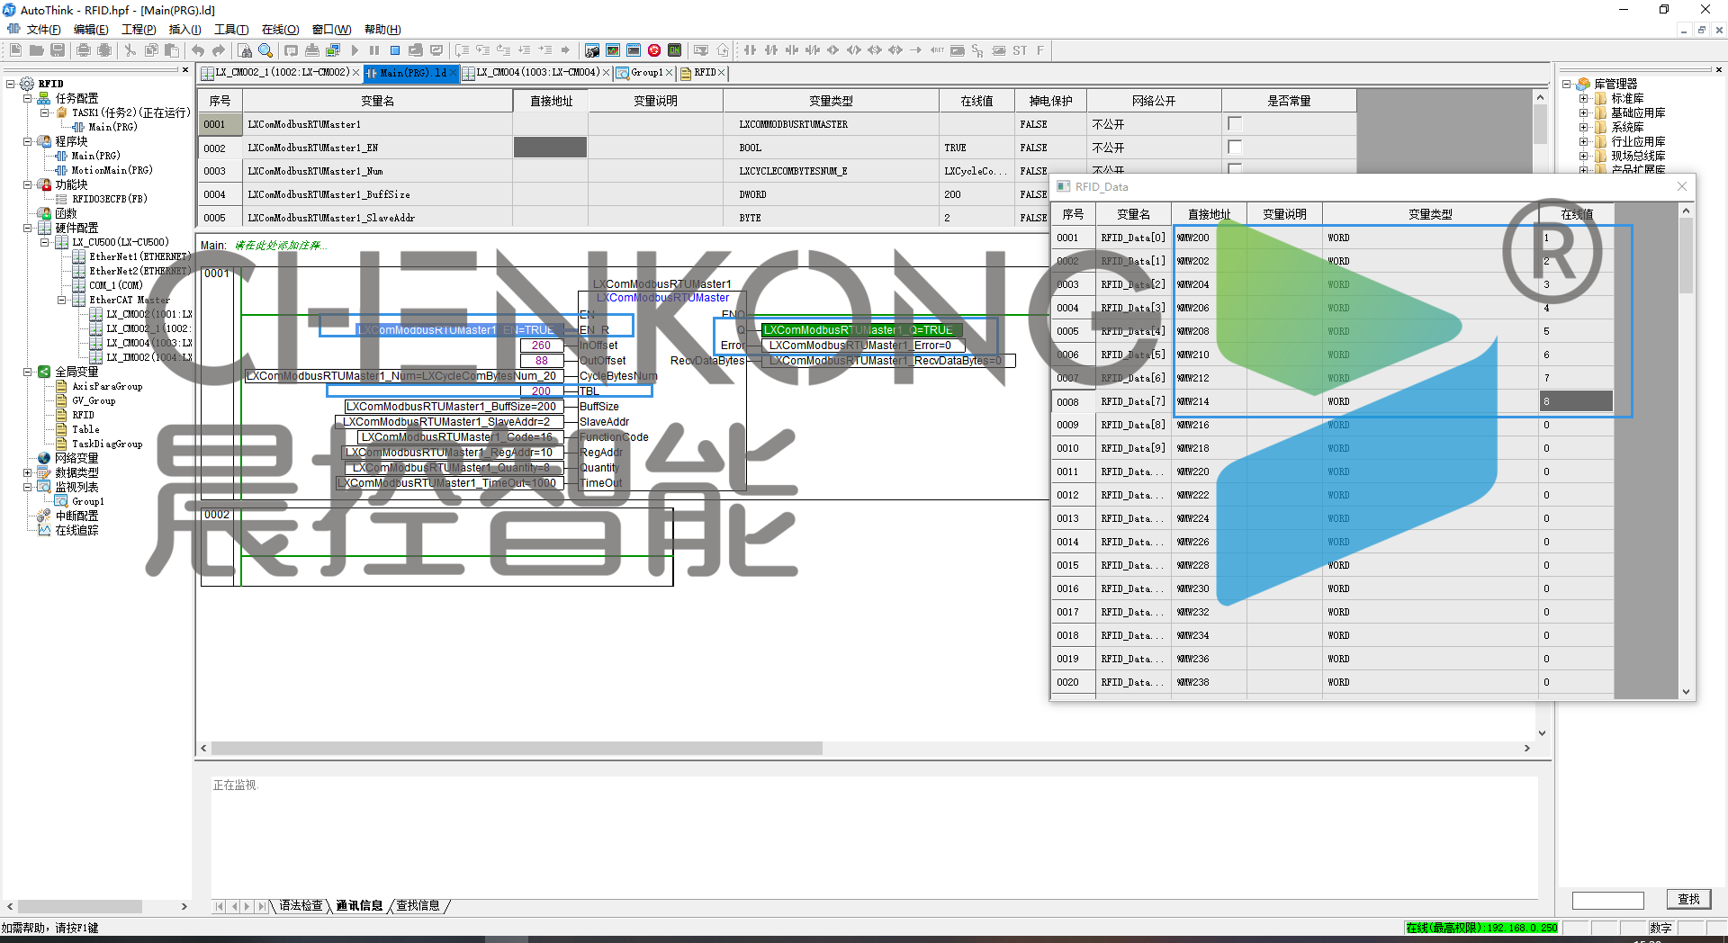Collapse the 程序块 tree node
The height and width of the screenshot is (943, 1728).
click(x=28, y=141)
